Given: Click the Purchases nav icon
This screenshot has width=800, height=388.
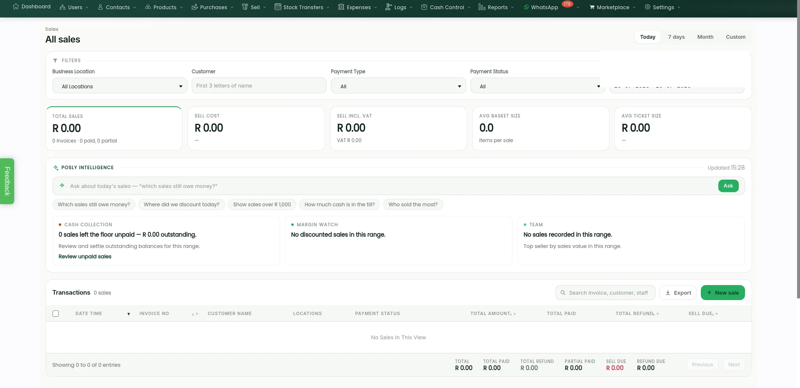Looking at the screenshot, I should pos(195,7).
